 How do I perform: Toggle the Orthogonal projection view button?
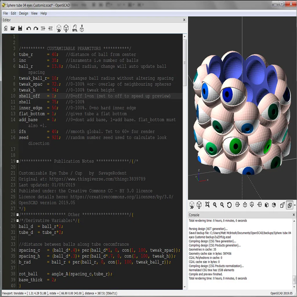coord(289,205)
